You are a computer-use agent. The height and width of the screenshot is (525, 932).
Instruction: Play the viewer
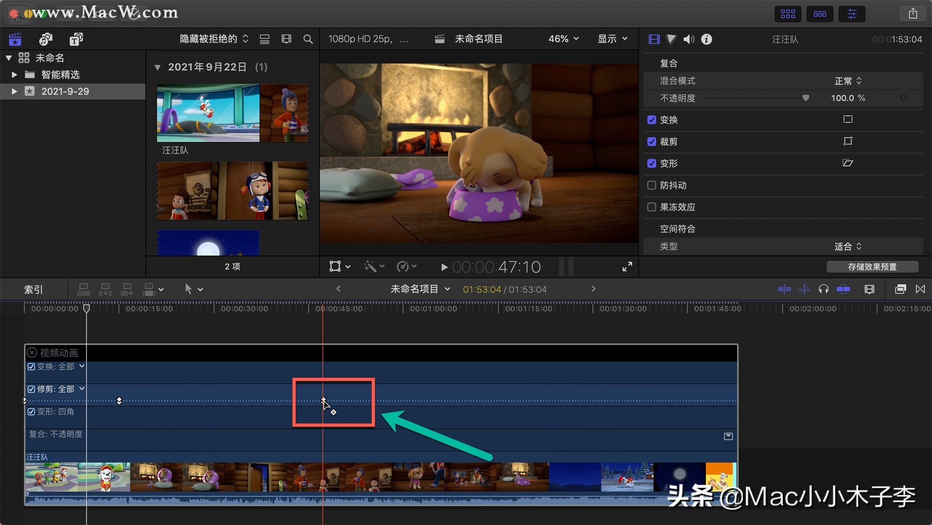pos(444,267)
